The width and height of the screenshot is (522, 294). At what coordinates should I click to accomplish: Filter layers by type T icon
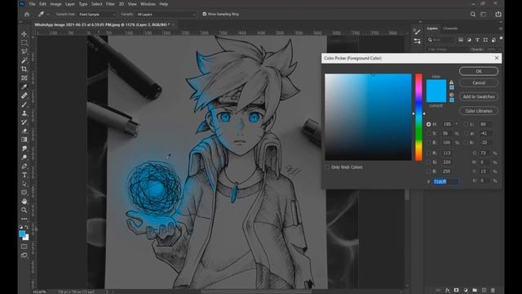(477, 40)
